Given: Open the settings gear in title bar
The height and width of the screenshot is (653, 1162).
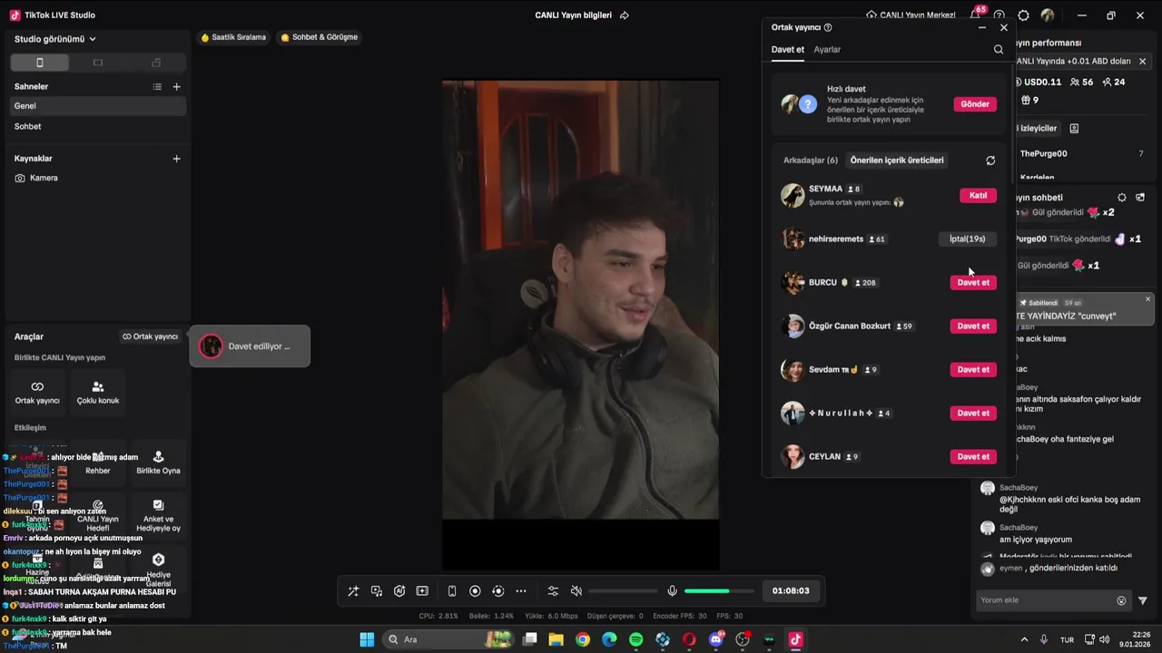Looking at the screenshot, I should (1023, 15).
